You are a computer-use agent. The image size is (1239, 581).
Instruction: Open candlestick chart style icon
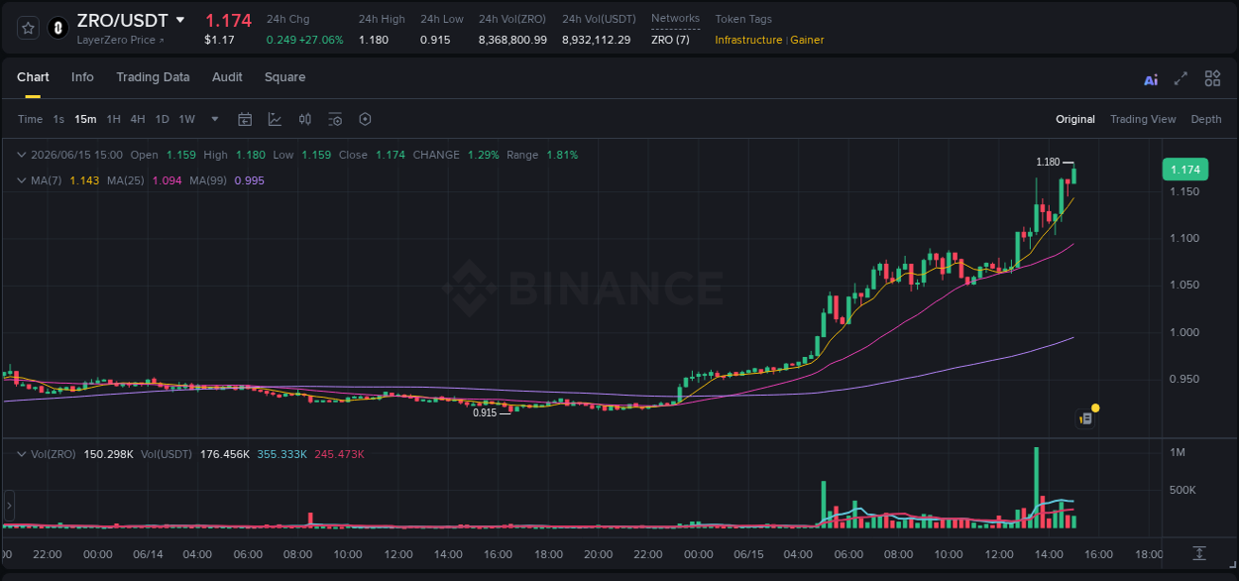point(305,119)
